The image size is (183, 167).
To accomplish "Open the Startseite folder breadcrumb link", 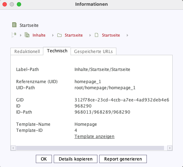I will [x=74, y=35].
